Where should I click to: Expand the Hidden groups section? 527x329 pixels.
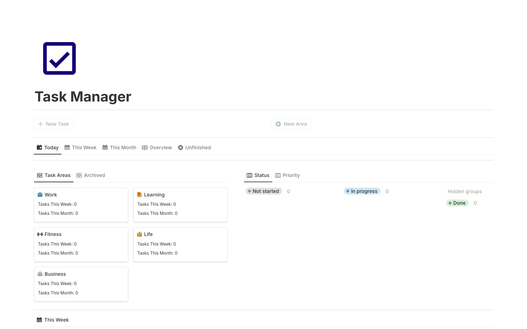pos(464,191)
